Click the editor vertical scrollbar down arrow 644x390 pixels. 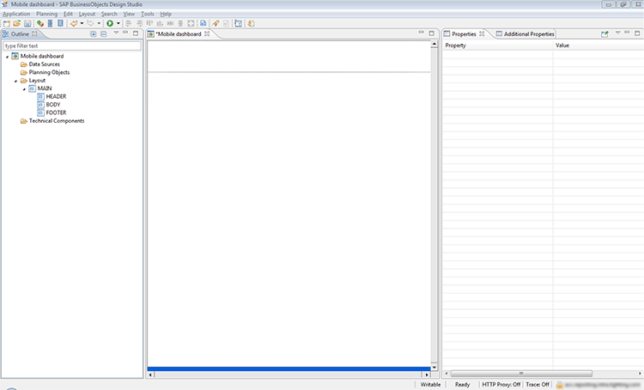pos(434,367)
